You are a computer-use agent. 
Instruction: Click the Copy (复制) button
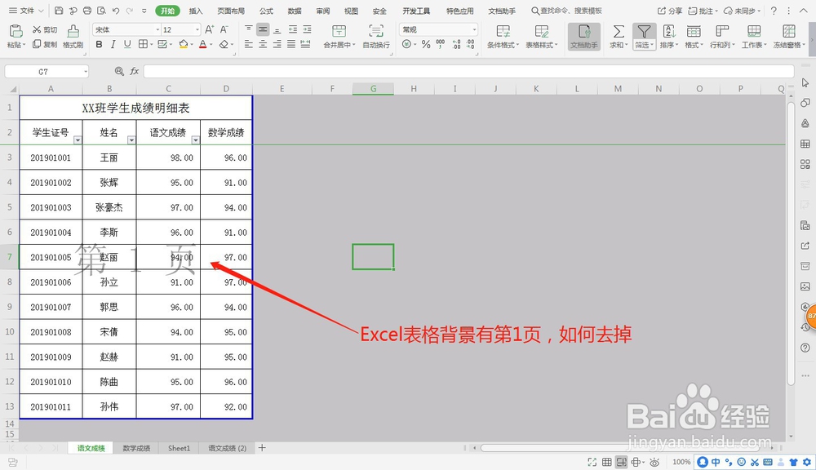[x=45, y=44]
